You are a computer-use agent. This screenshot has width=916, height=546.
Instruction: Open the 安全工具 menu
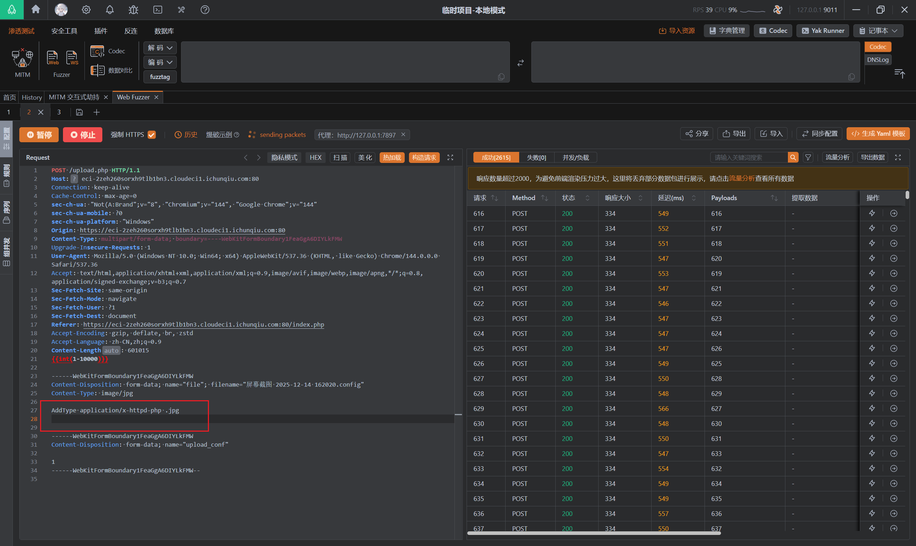pyautogui.click(x=64, y=31)
